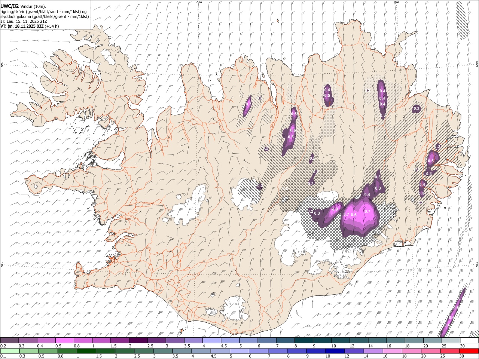Click the dark teal 8–9 swatch in upper scale

pyautogui.click(x=304, y=341)
